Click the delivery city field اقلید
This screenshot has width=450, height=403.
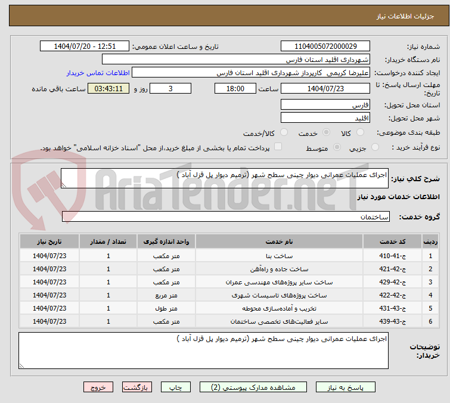click(x=325, y=117)
